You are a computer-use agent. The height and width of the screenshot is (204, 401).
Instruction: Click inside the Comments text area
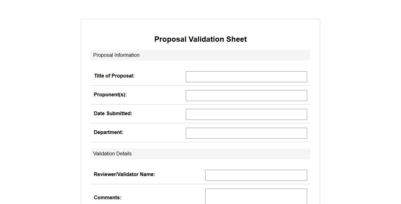pos(256,196)
